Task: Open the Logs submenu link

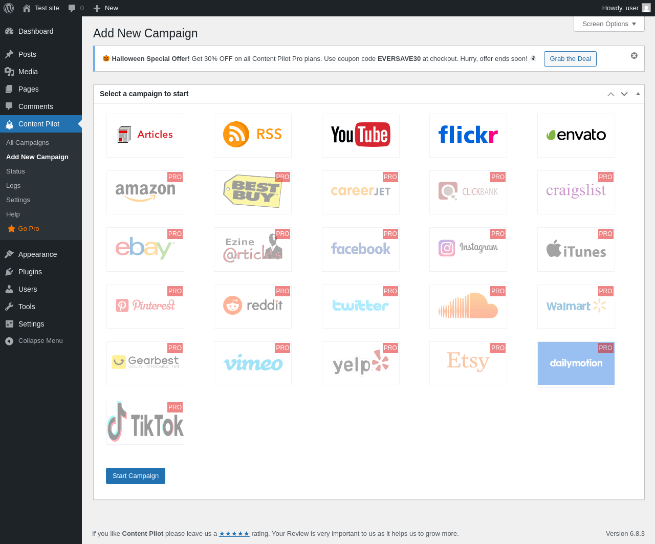Action: [x=41, y=186]
